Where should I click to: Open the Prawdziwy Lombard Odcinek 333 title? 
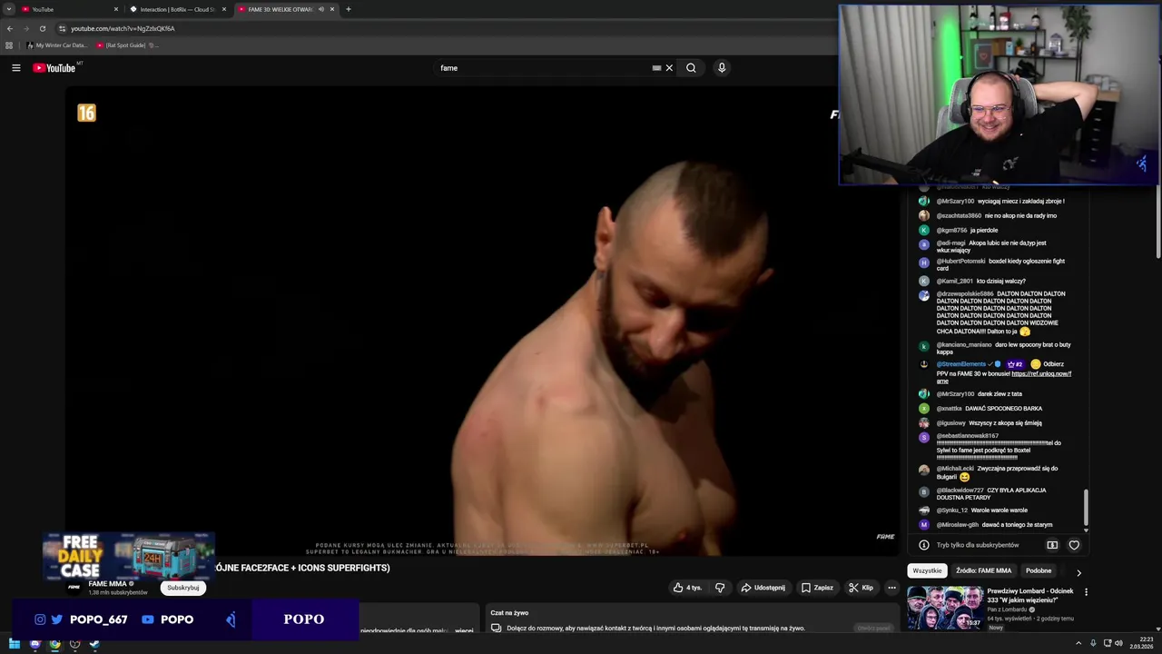(x=1030, y=596)
